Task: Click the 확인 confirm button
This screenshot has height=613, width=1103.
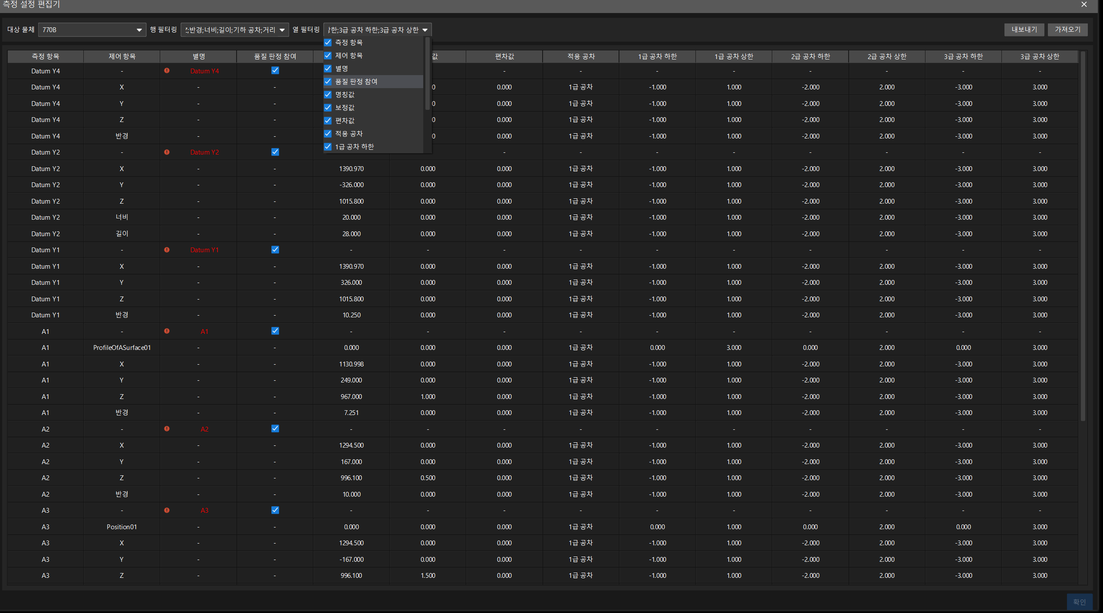Action: (1080, 602)
